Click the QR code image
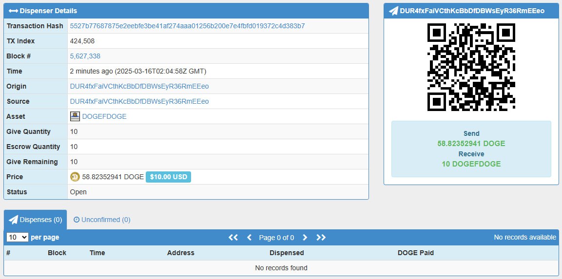 click(x=471, y=67)
